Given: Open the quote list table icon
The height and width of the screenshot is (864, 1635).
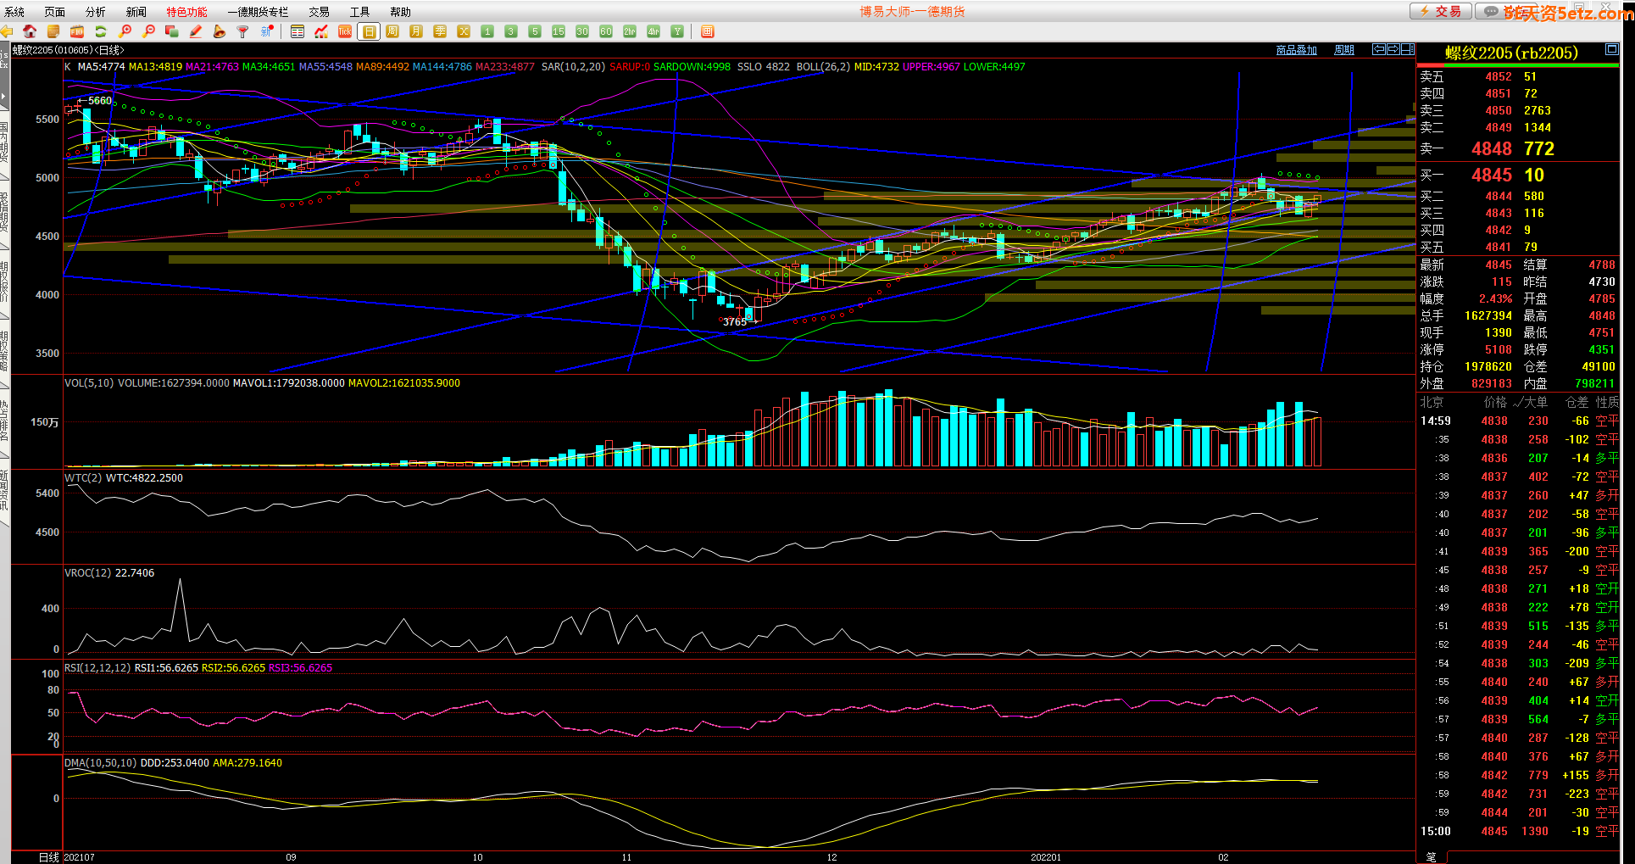Looking at the screenshot, I should (x=298, y=31).
